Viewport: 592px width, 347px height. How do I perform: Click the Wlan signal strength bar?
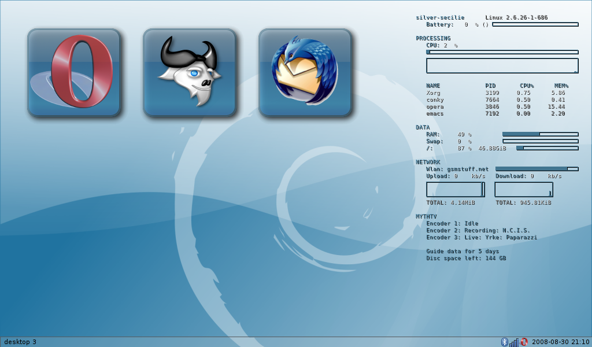(537, 169)
